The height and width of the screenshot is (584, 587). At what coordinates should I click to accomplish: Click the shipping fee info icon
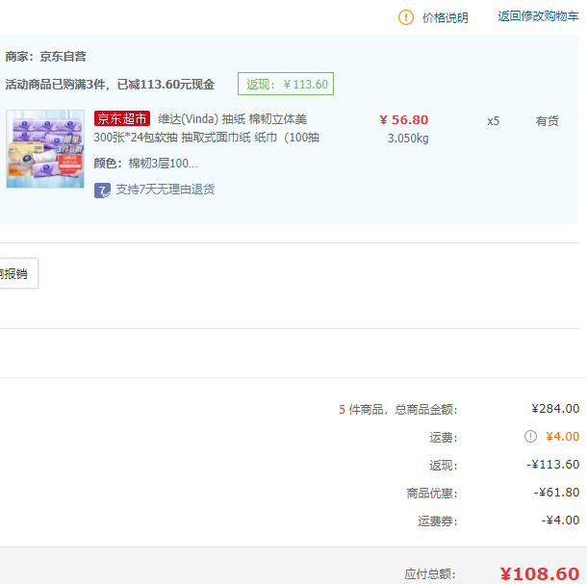click(530, 436)
